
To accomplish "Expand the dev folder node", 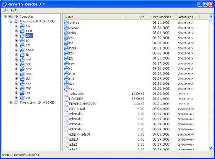I will point(16,36).
